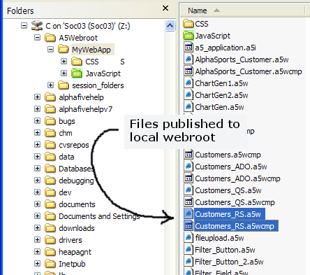Click the JavaScript folder icon in file list
The image size is (310, 275).
(x=189, y=36)
